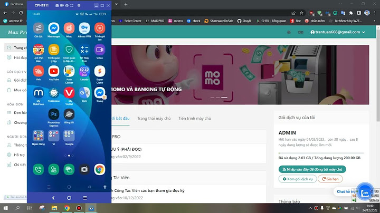Click the last carousel indicator on the momo banner
This screenshot has height=213, width=380.
pyautogui.click(x=224, y=98)
